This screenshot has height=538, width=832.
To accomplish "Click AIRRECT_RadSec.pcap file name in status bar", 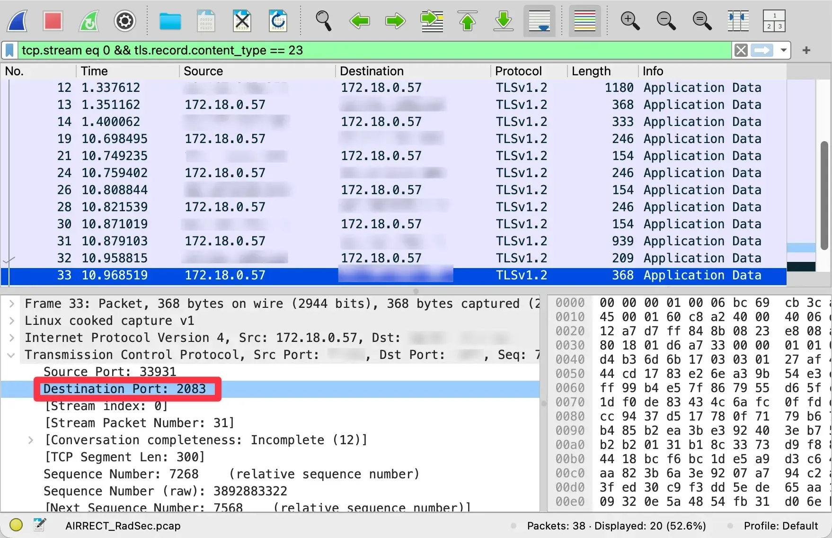I will click(123, 526).
